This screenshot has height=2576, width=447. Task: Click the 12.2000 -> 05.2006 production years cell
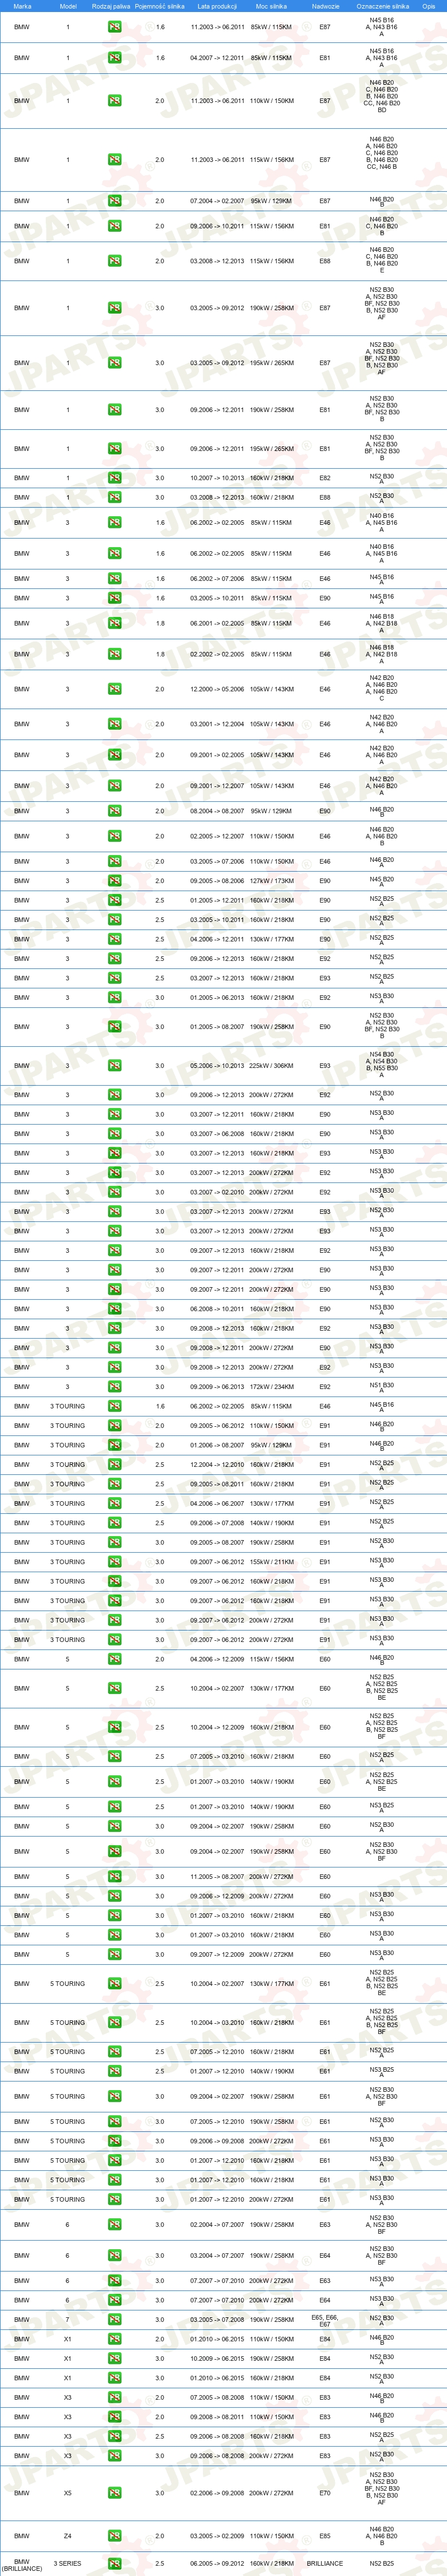pyautogui.click(x=217, y=689)
